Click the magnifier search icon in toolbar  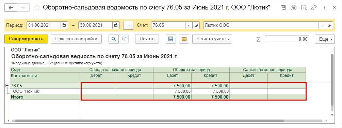tap(113, 39)
